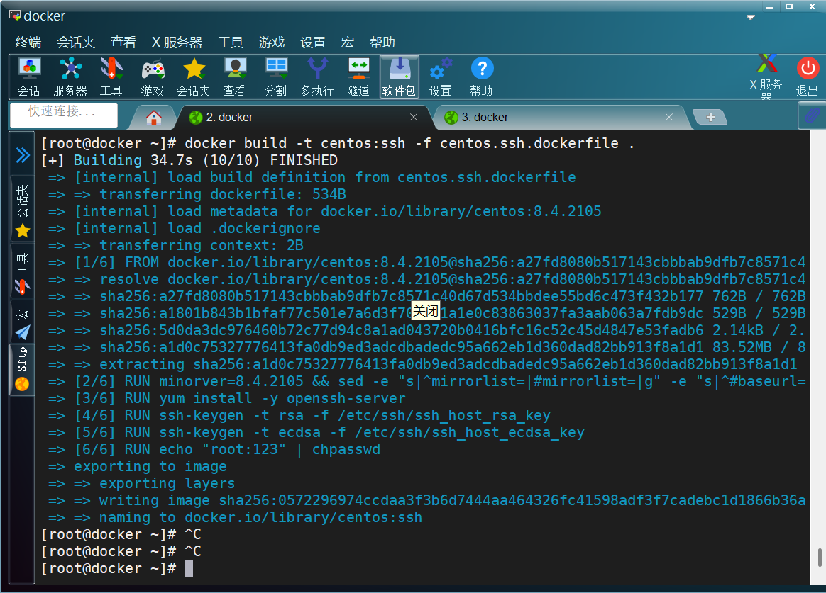Open the 设置 gears toolbar icon
This screenshot has width=826, height=593.
point(441,77)
